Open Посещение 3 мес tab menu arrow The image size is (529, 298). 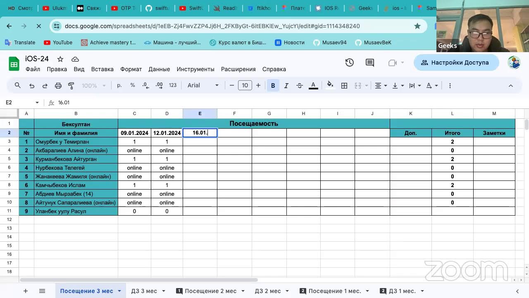[119, 291]
